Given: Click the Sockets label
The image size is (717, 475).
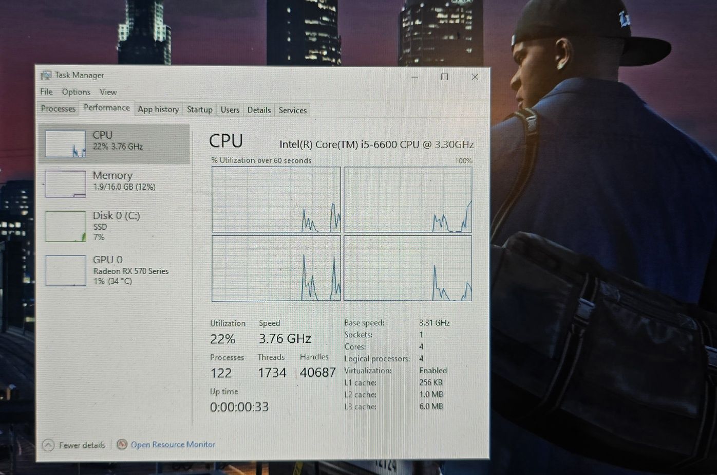Looking at the screenshot, I should [x=358, y=335].
